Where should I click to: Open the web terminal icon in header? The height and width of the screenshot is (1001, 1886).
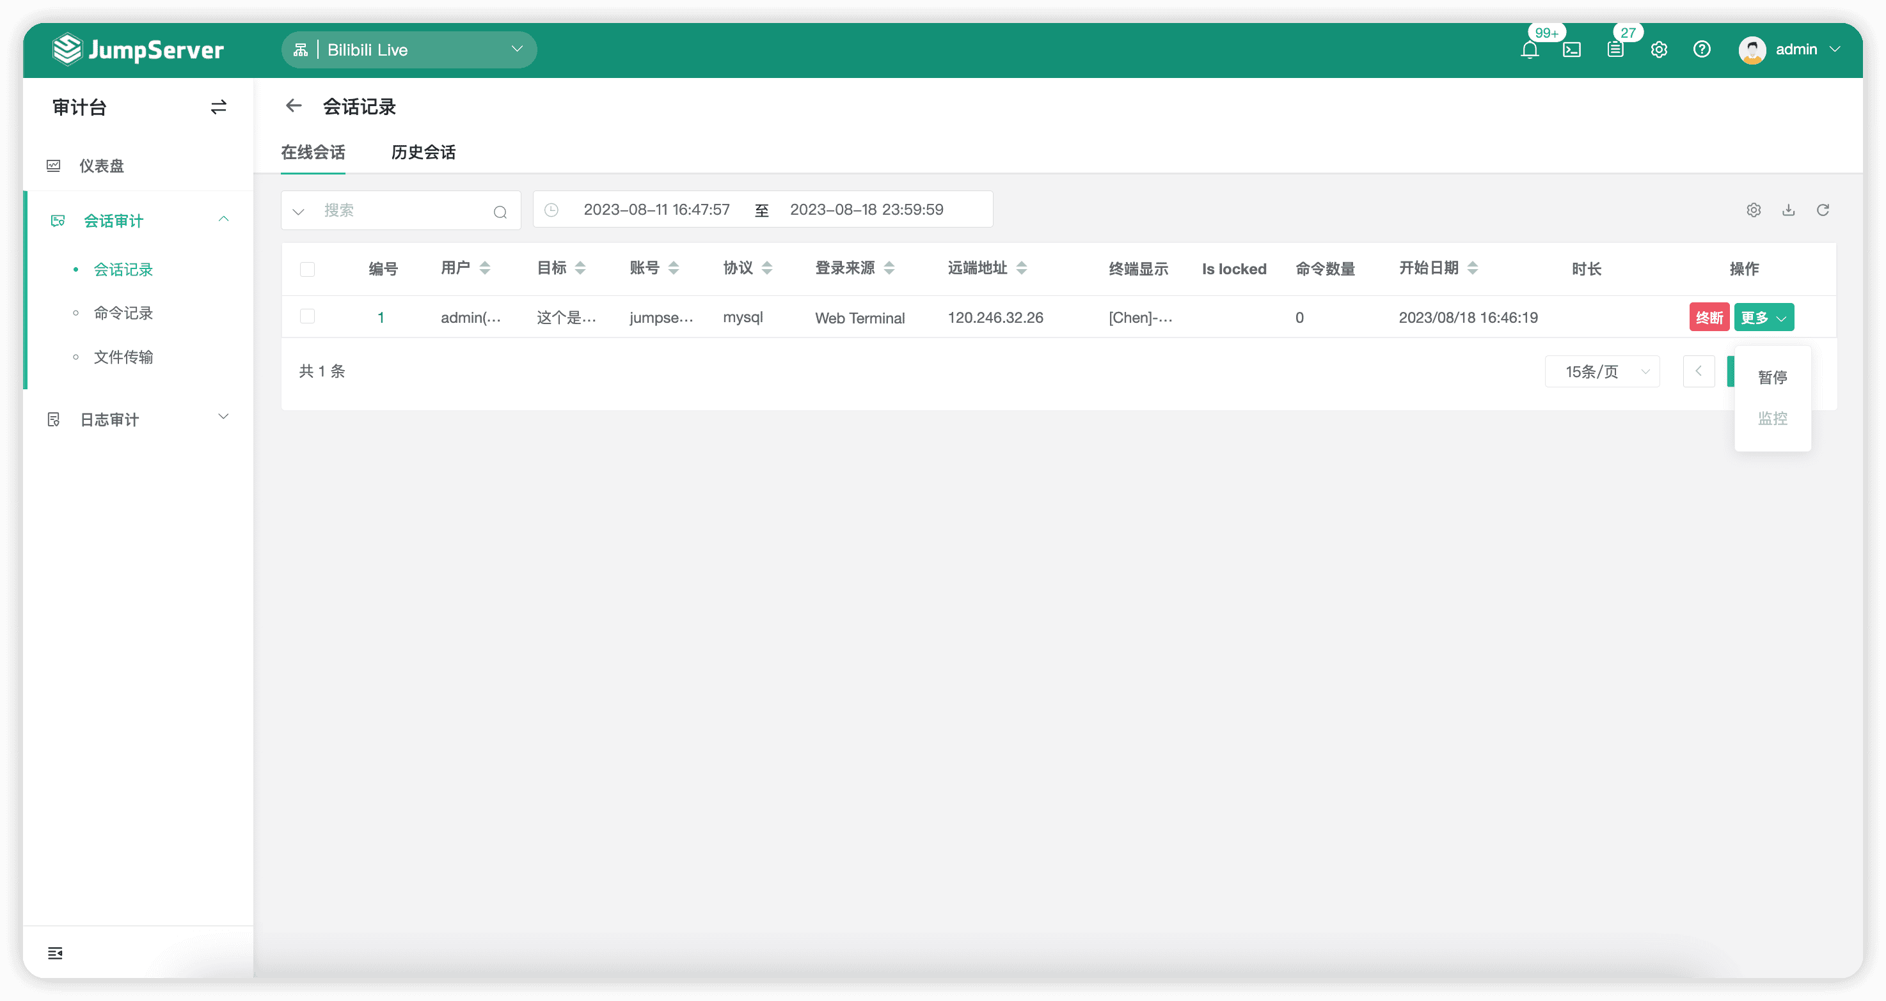1572,50
